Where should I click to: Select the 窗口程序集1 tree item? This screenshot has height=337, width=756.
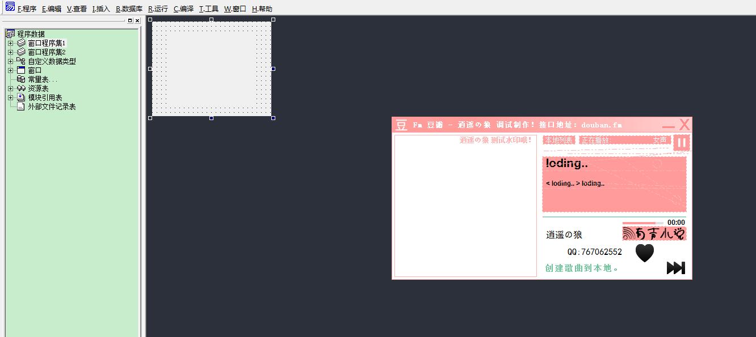click(x=47, y=43)
